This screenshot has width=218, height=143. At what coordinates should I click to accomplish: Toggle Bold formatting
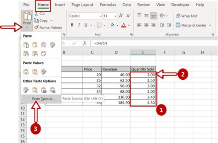72,25
